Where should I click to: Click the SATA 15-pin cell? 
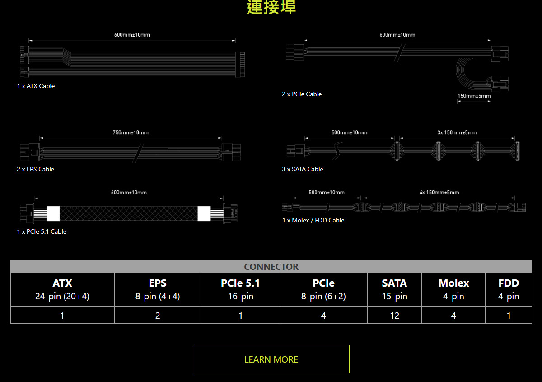(x=394, y=289)
